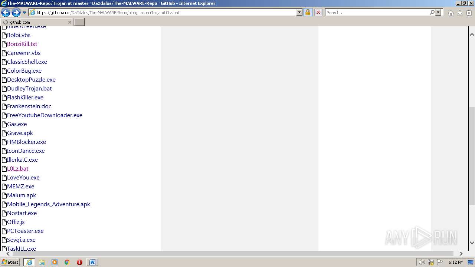Open Mobile_Legends_Adventure.apk file link
This screenshot has width=475, height=267.
49,204
